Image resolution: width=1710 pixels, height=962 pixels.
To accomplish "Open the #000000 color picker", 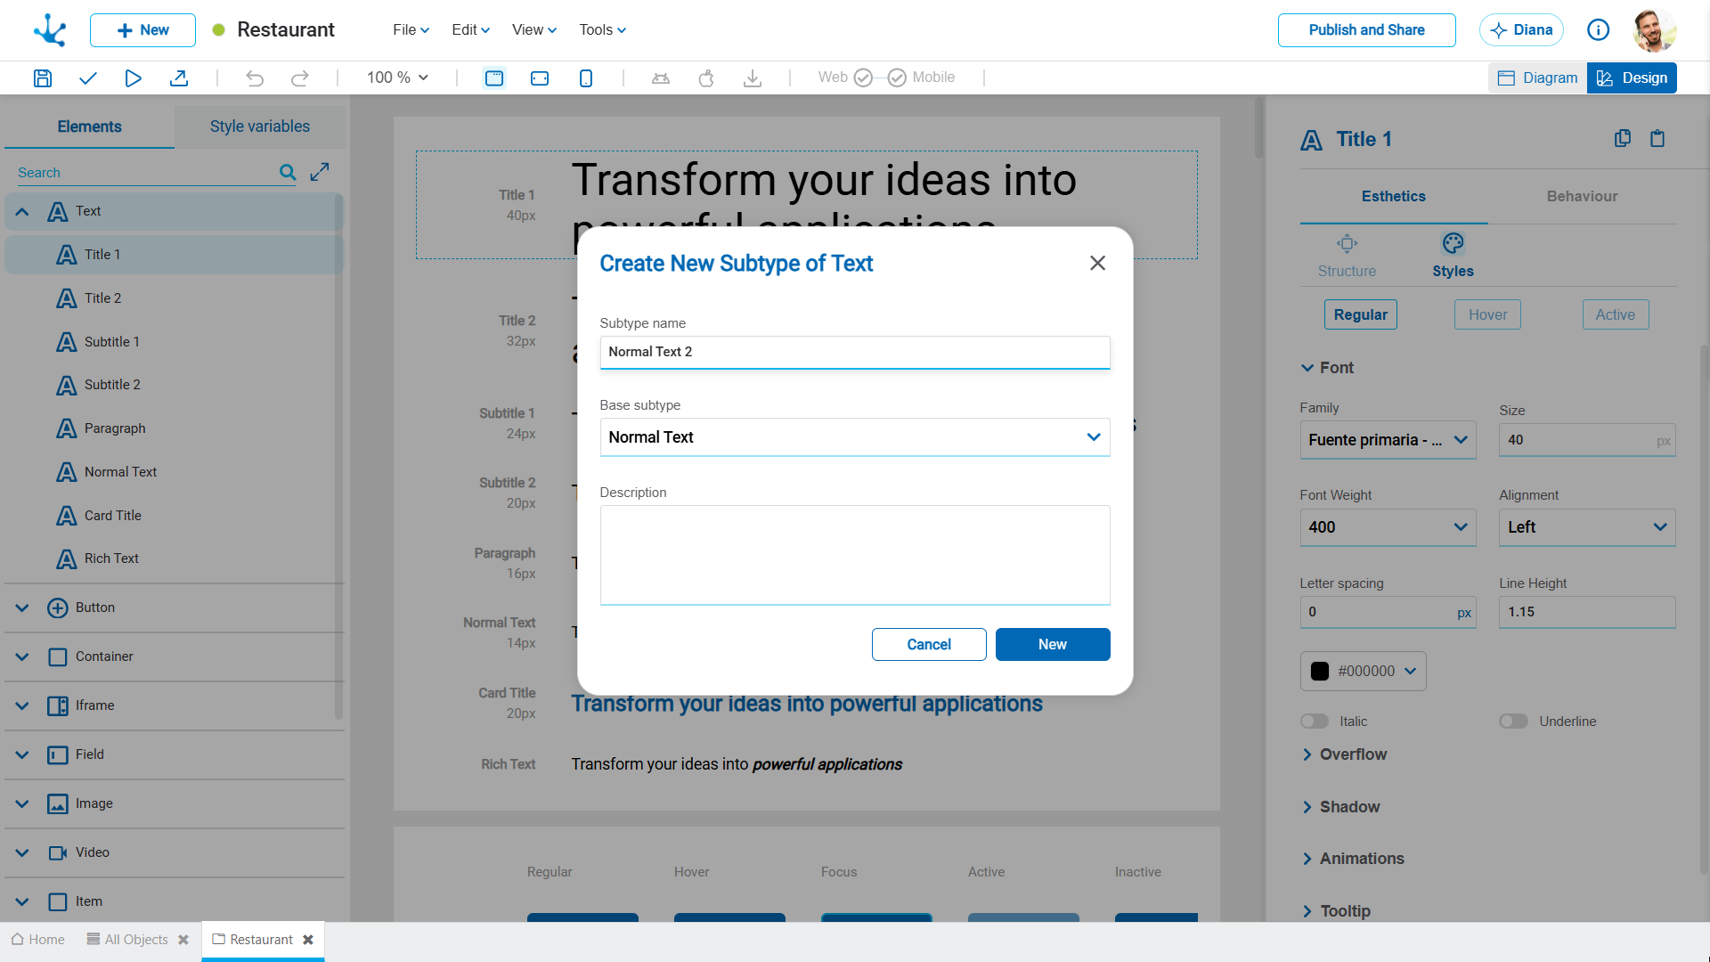I will (1364, 672).
